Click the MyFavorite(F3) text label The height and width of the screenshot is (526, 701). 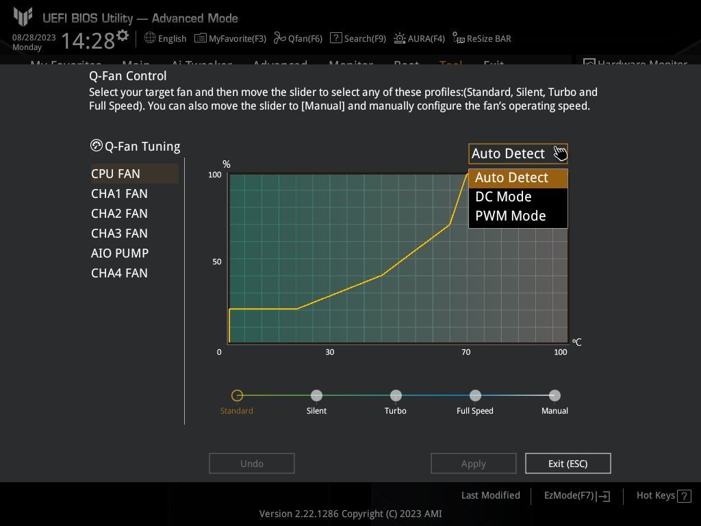click(x=238, y=38)
